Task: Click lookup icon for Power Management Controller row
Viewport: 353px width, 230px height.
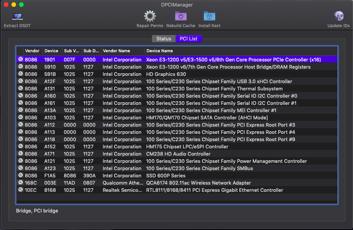Action: [x=21, y=161]
